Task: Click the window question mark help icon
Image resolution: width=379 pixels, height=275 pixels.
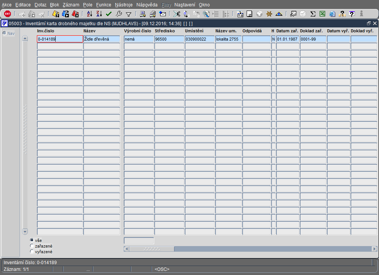Action: pyautogui.click(x=352, y=14)
